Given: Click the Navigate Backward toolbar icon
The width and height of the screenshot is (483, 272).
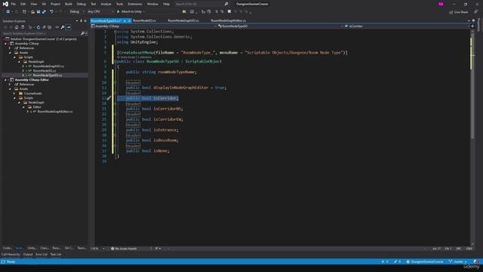Looking at the screenshot, I should click(x=8, y=12).
